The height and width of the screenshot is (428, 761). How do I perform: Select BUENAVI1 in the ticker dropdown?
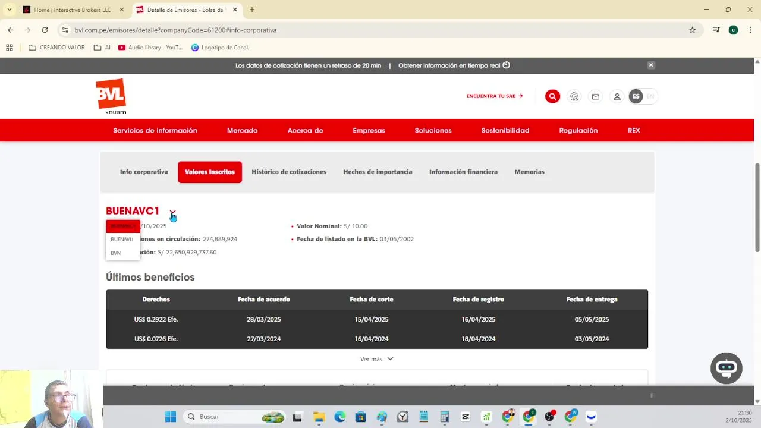pyautogui.click(x=122, y=239)
